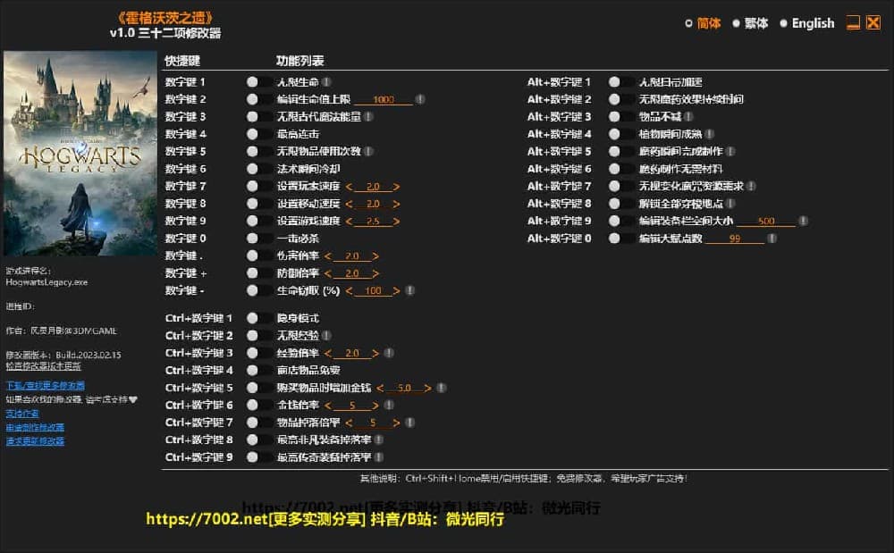
Task: Enable the 最高连击 switch
Action: [258, 134]
